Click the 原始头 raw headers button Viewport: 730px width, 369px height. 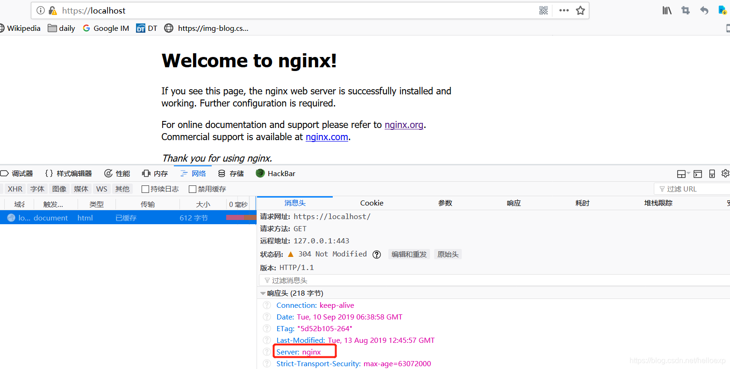tap(448, 254)
